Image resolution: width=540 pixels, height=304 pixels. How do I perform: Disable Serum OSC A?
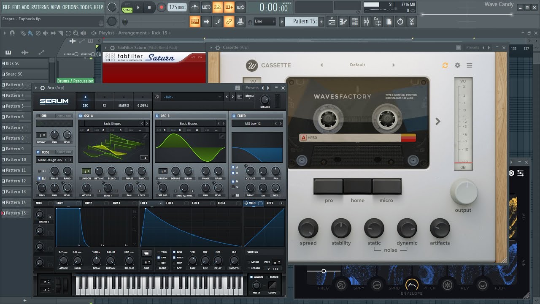click(x=80, y=116)
